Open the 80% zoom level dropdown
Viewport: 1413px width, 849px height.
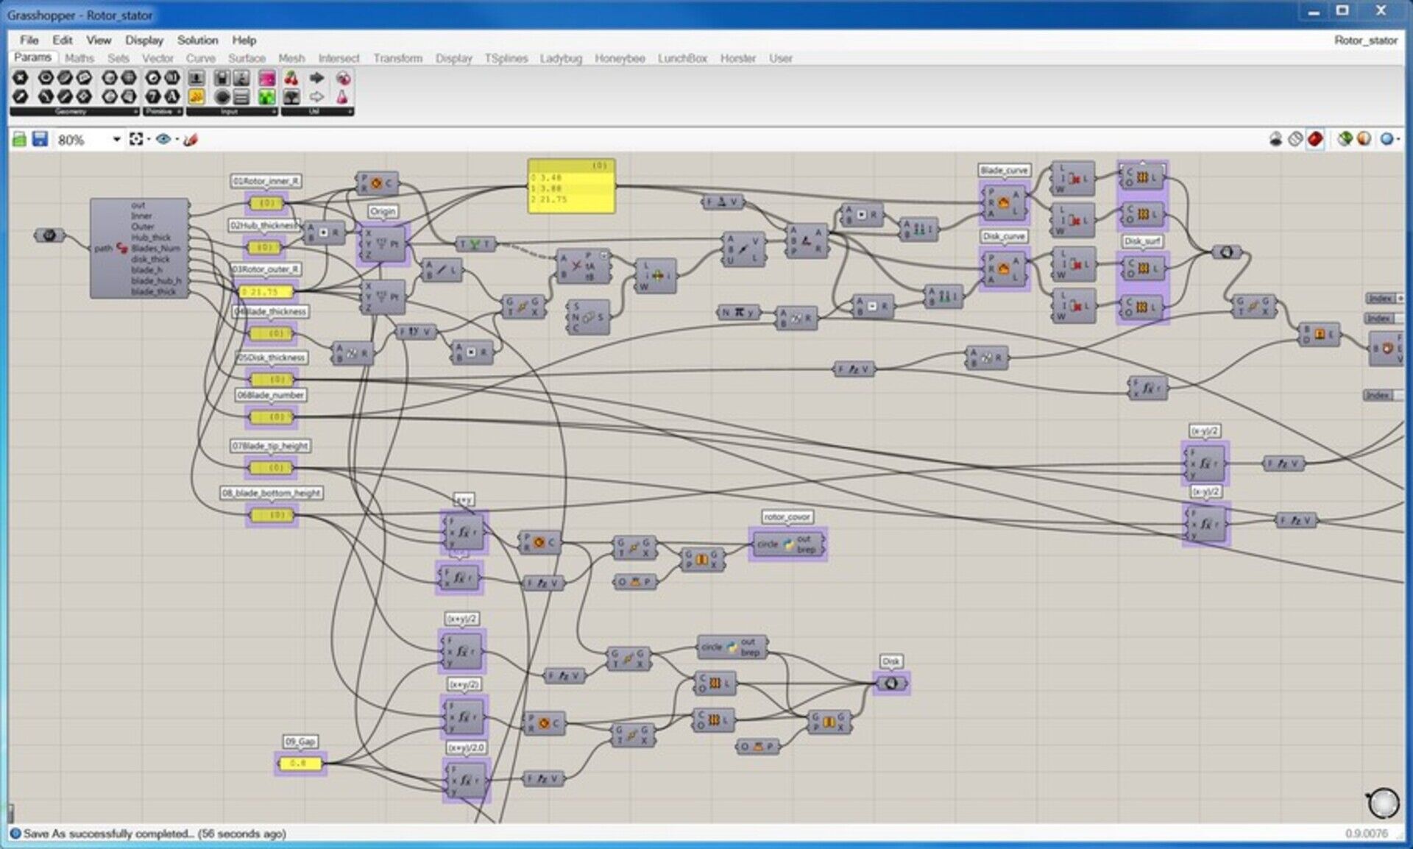pyautogui.click(x=116, y=139)
